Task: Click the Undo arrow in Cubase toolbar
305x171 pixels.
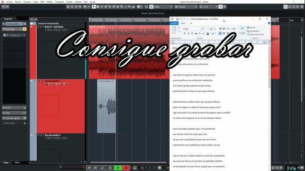Action: 3,7
